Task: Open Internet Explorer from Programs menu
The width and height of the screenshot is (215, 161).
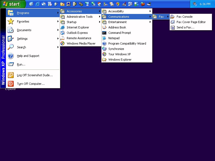Action: pyautogui.click(x=78, y=27)
